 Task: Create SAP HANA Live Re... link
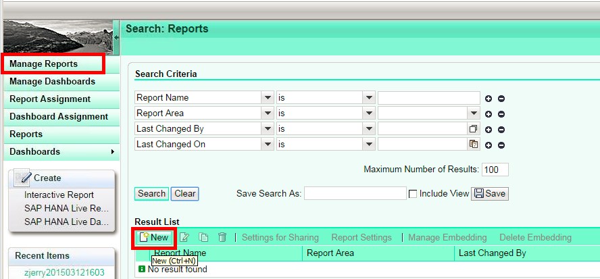point(67,209)
